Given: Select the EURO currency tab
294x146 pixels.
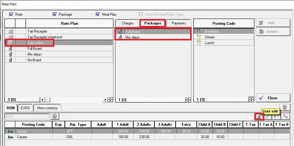Looking at the screenshot, I should pyautogui.click(x=25, y=108).
